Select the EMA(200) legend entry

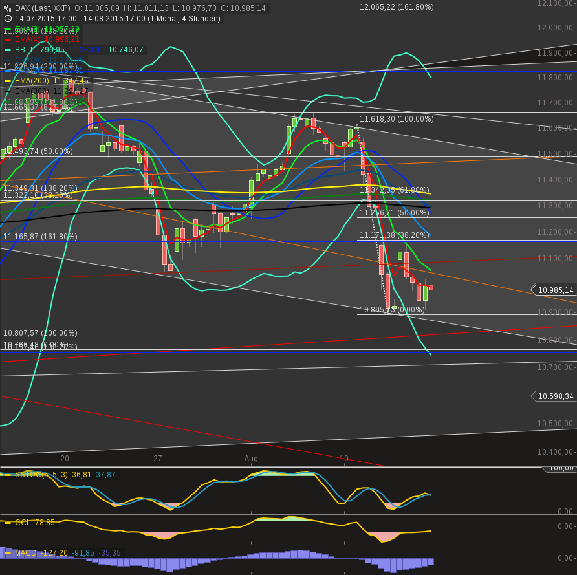coord(52,81)
